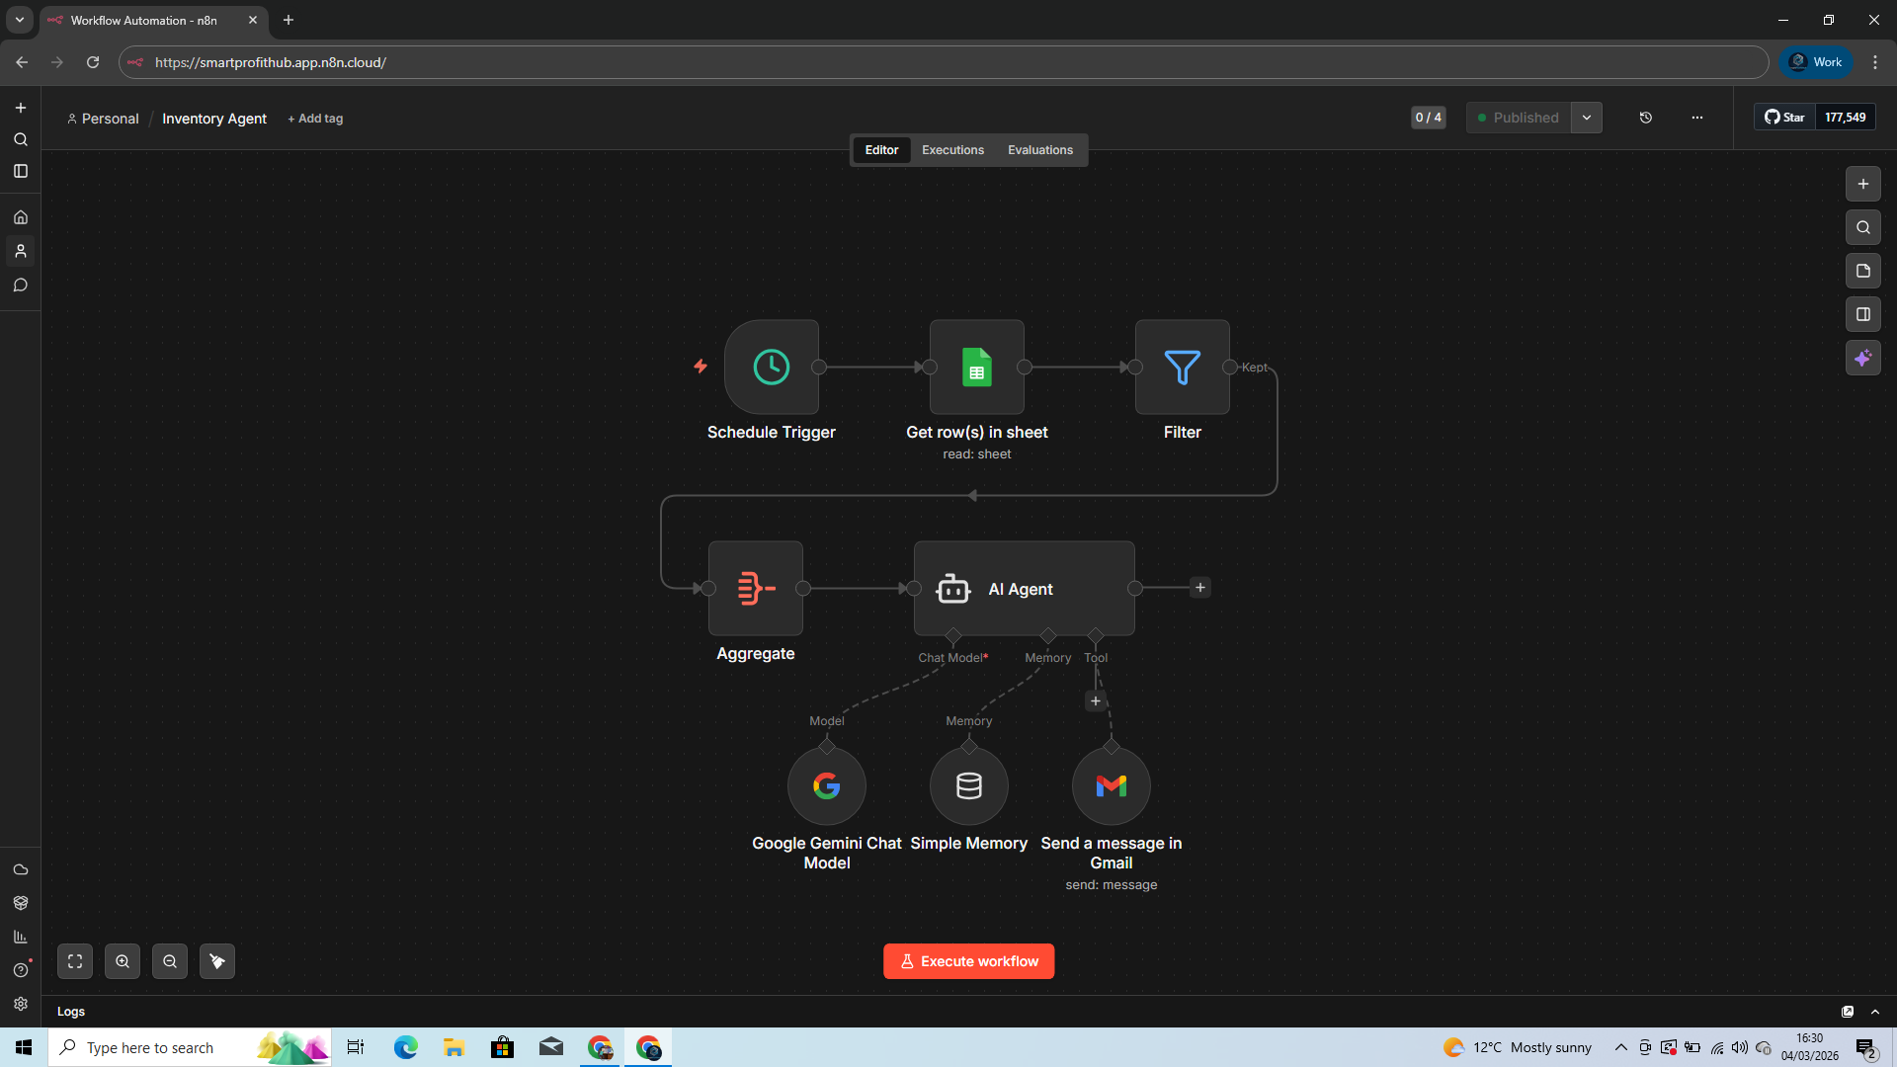Click the Execute workflow button
1897x1067 pixels.
(x=968, y=961)
